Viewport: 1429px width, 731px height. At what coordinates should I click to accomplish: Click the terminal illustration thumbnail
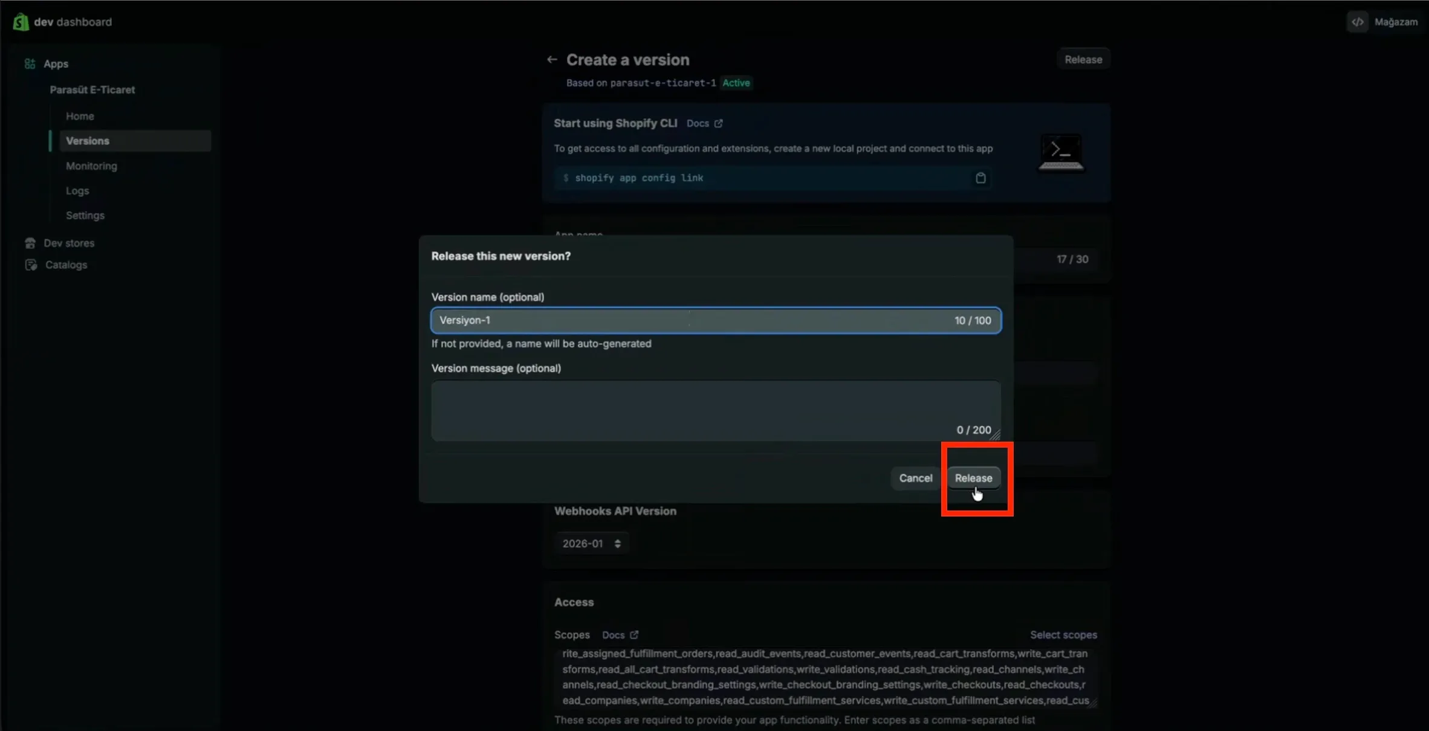point(1061,153)
